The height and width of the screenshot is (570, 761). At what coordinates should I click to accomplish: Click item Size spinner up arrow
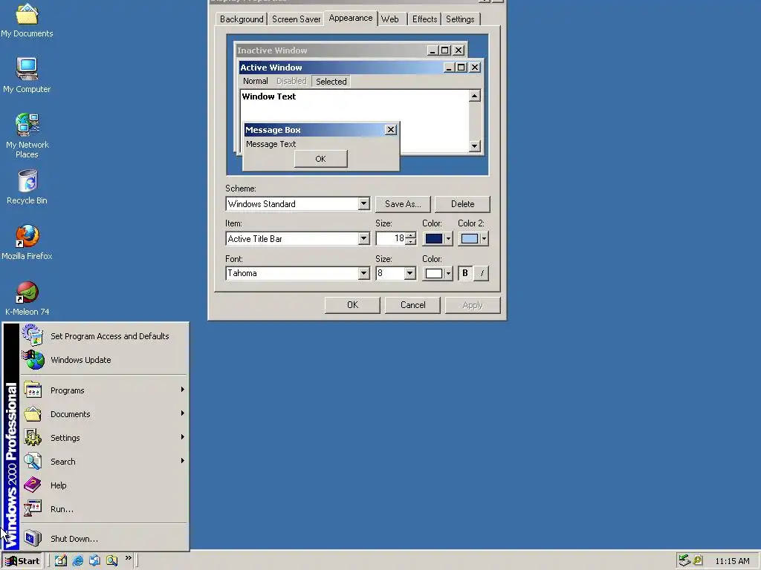(x=410, y=235)
